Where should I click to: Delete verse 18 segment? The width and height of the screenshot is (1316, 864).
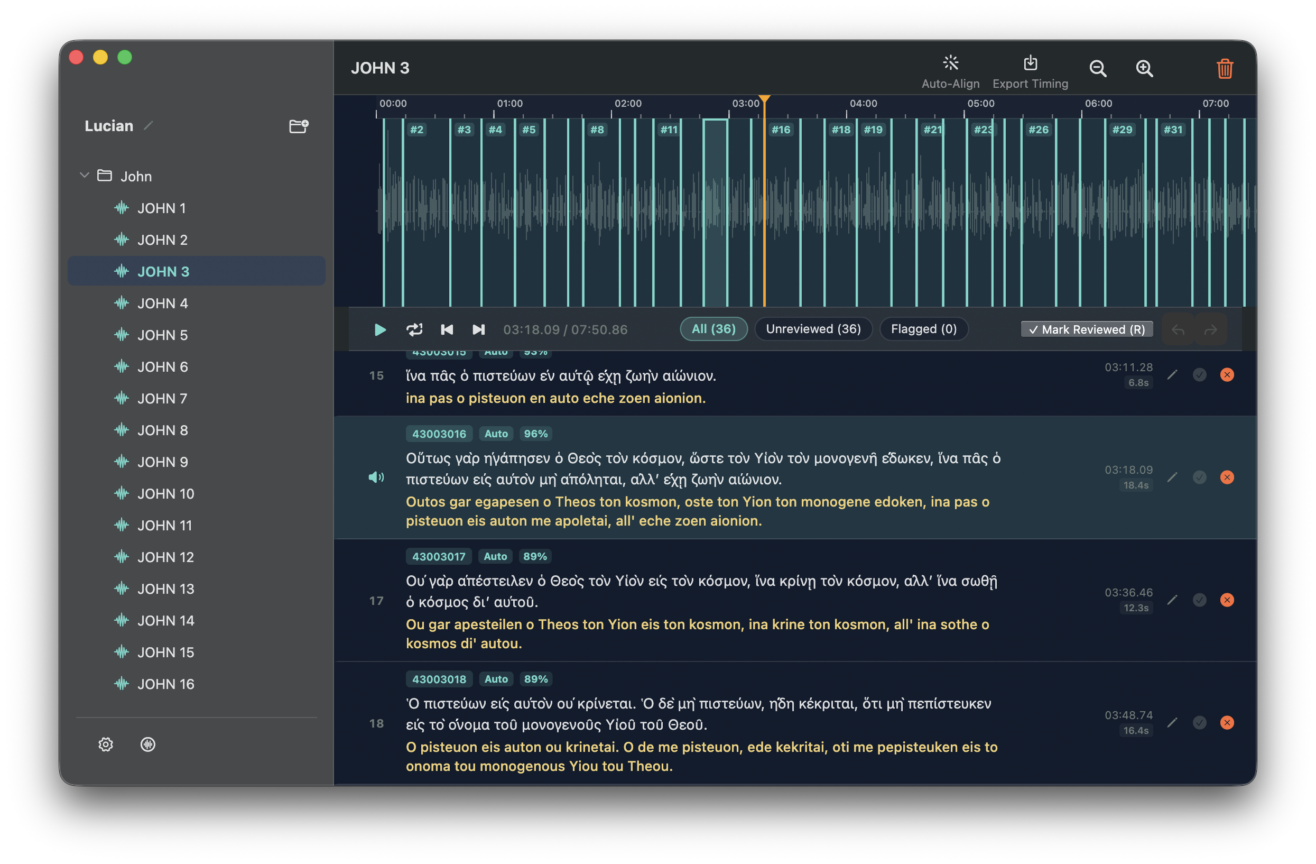tap(1227, 723)
